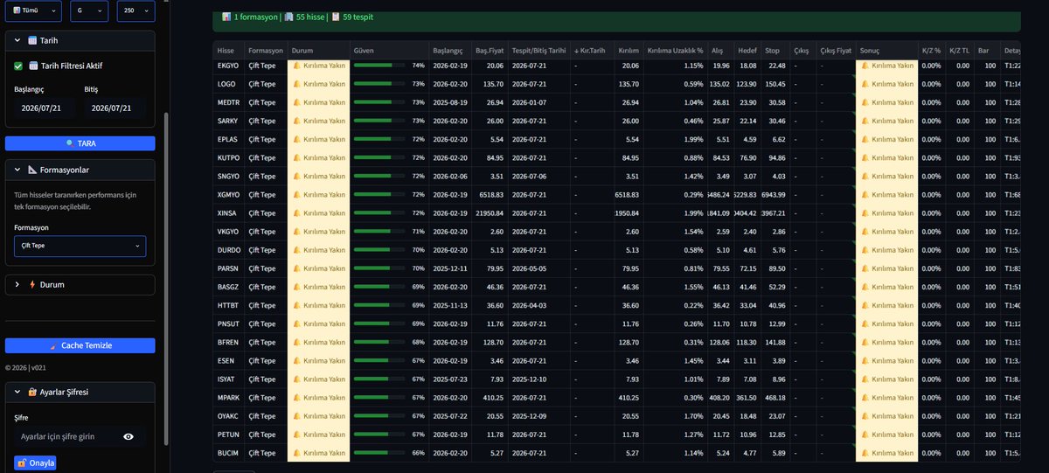Click the Tespit/Bitiş Tarihi column header

click(x=540, y=50)
